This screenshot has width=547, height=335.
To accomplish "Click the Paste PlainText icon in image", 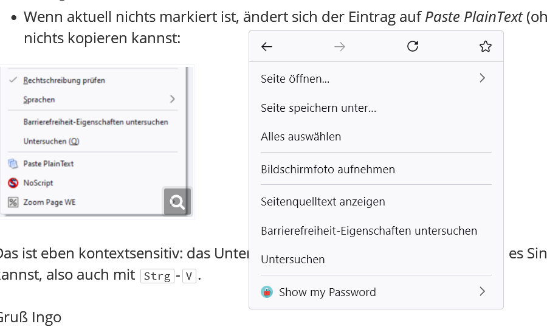I will [13, 164].
